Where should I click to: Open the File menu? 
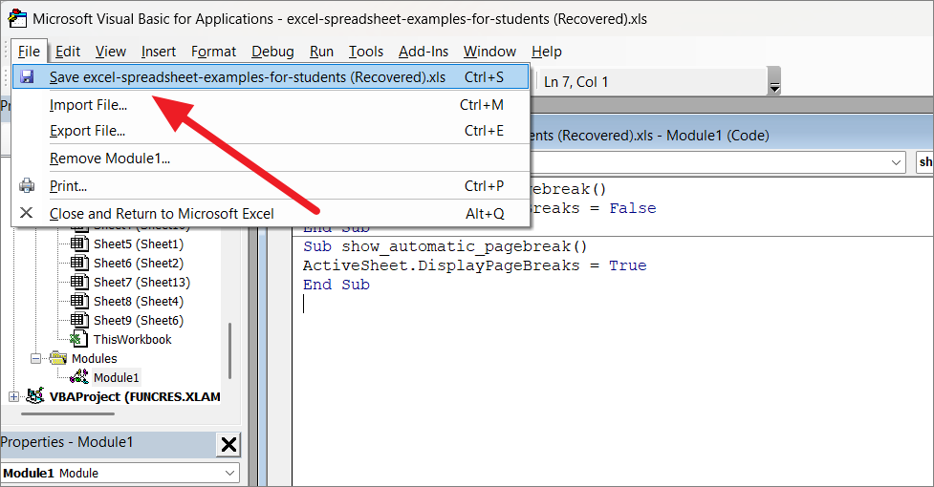[30, 52]
